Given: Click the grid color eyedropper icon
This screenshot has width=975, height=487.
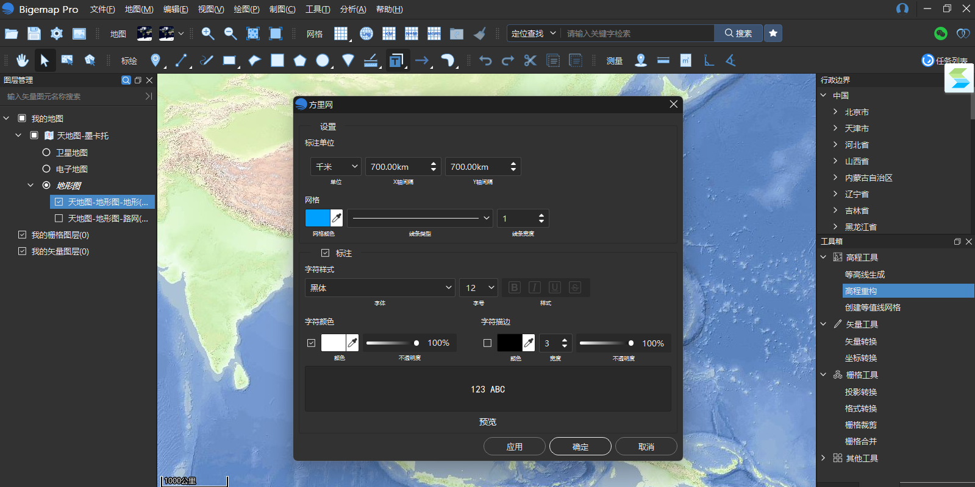Looking at the screenshot, I should tap(337, 218).
